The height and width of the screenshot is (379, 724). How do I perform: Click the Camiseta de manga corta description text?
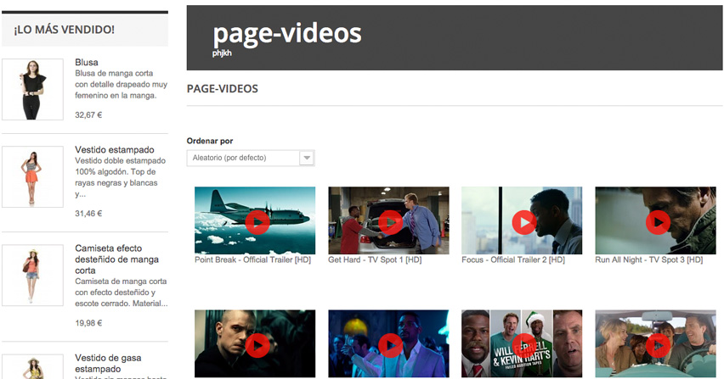(121, 293)
